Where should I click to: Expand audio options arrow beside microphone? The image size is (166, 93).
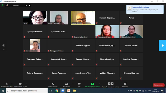tap(12, 84)
